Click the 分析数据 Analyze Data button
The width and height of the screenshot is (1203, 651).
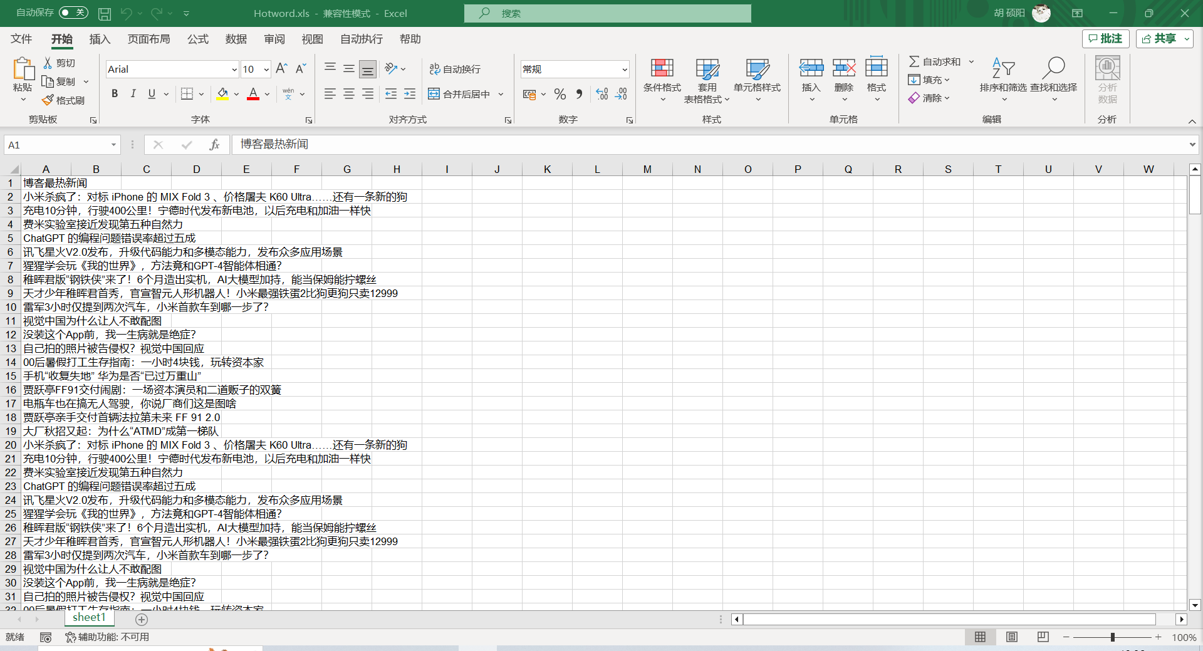[x=1107, y=80]
